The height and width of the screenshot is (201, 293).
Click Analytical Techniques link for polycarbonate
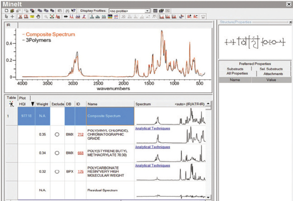[152, 166]
